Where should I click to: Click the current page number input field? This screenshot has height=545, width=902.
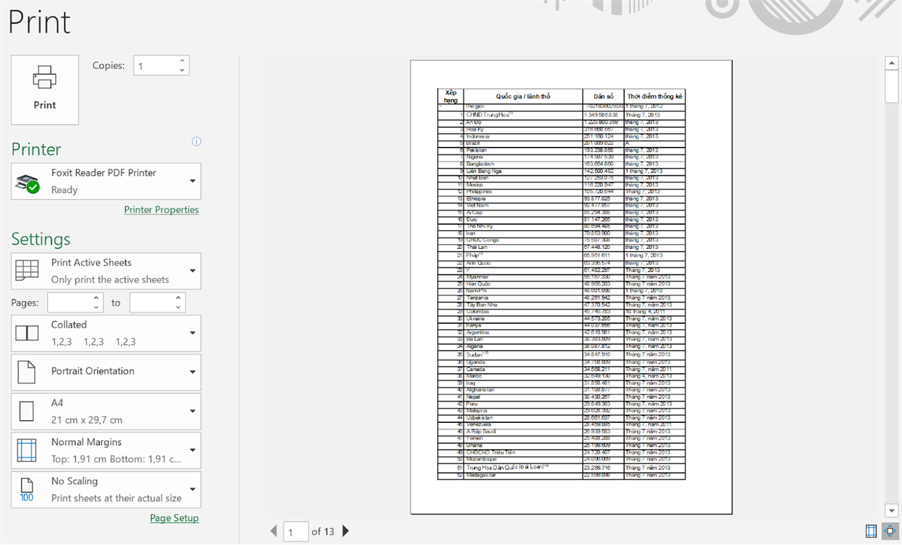296,531
